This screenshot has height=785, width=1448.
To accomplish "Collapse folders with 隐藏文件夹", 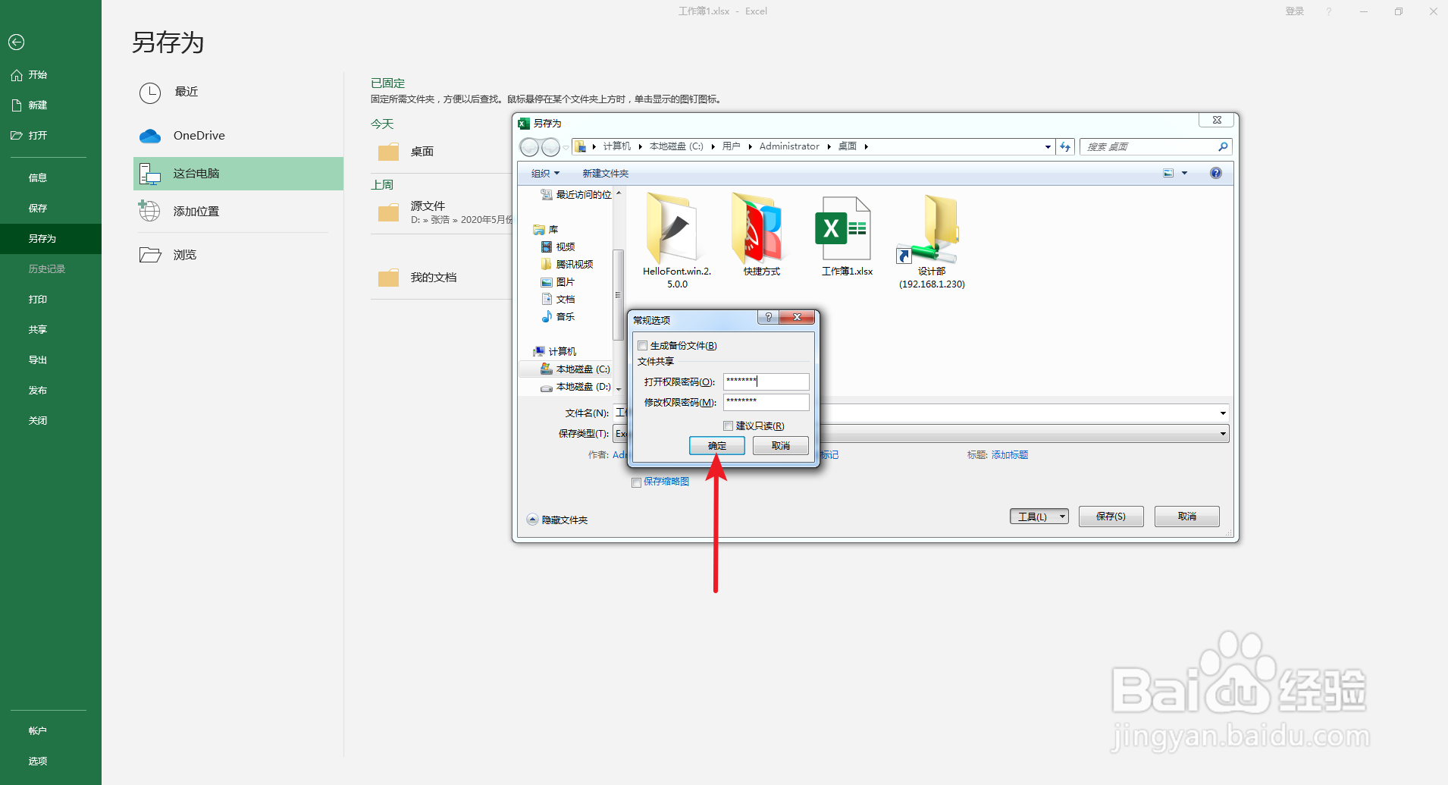I will (557, 520).
